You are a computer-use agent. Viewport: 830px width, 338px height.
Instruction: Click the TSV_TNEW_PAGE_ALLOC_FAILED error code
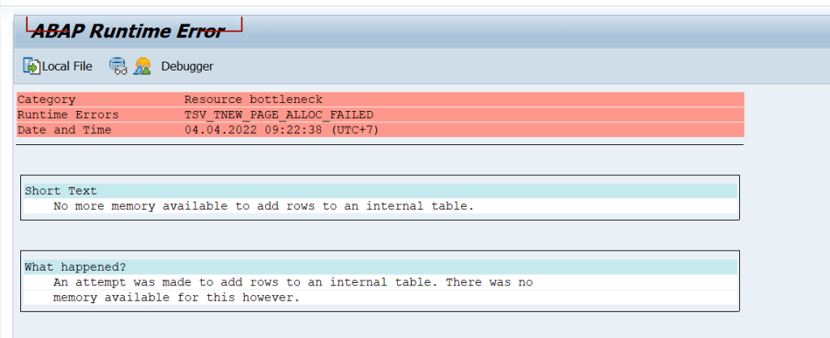tap(279, 115)
